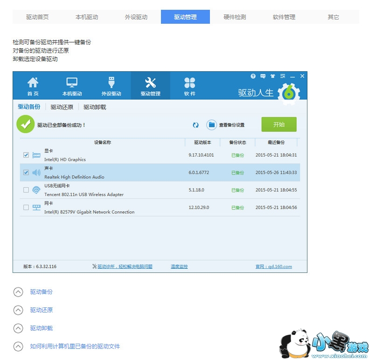Image resolution: width=369 pixels, height=360 pixels.
Task: Switch to the 本机驱动 page tab
Action: pyautogui.click(x=87, y=17)
